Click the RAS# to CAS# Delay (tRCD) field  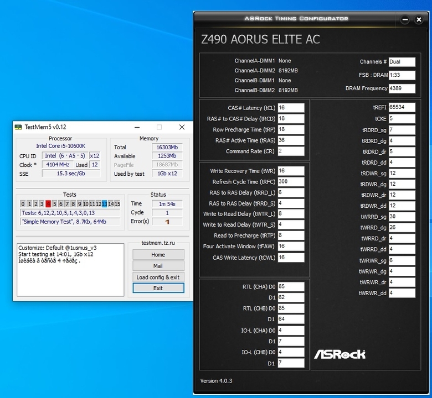point(291,118)
